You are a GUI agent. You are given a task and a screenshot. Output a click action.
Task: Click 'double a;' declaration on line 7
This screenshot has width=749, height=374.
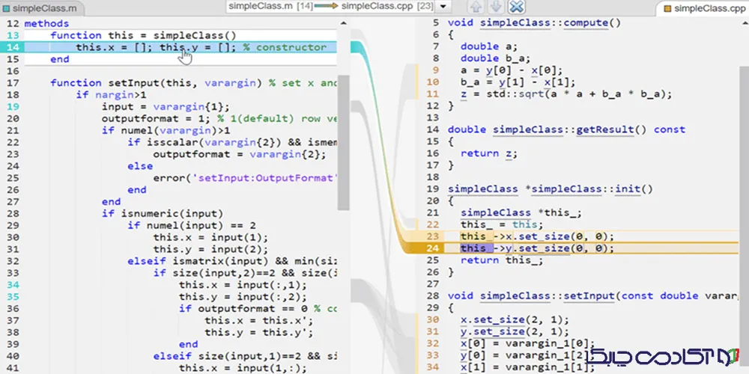[x=489, y=46]
